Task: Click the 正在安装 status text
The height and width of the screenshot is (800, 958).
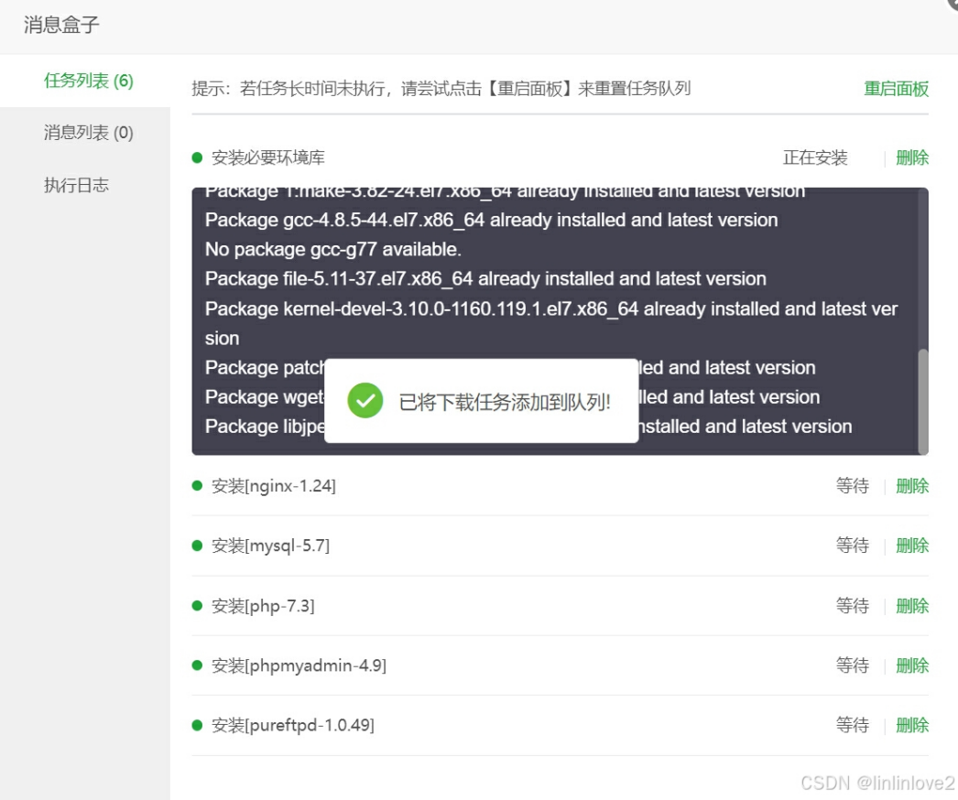Action: pos(815,157)
